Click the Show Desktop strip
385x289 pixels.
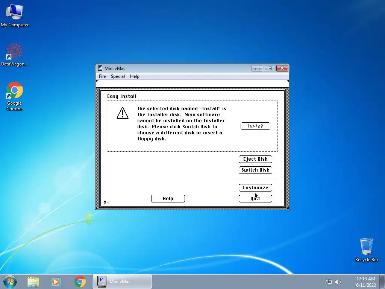[x=382, y=281]
